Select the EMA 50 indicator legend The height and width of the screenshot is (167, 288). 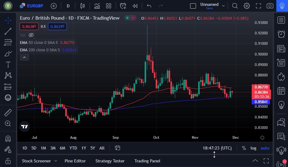click(x=47, y=43)
